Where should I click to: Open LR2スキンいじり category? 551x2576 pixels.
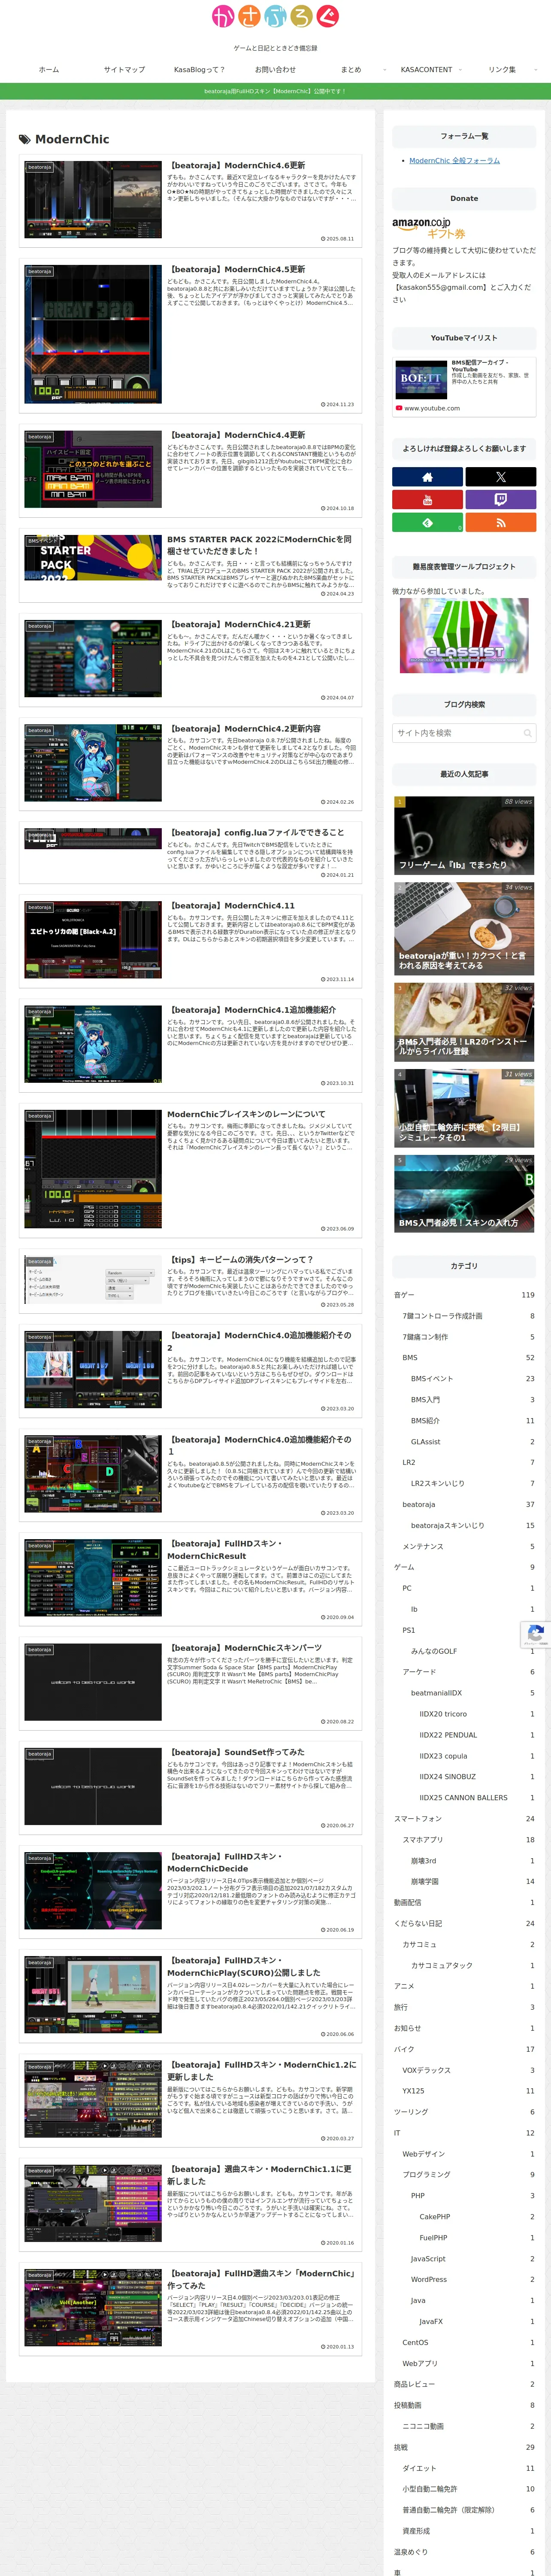point(472,1483)
